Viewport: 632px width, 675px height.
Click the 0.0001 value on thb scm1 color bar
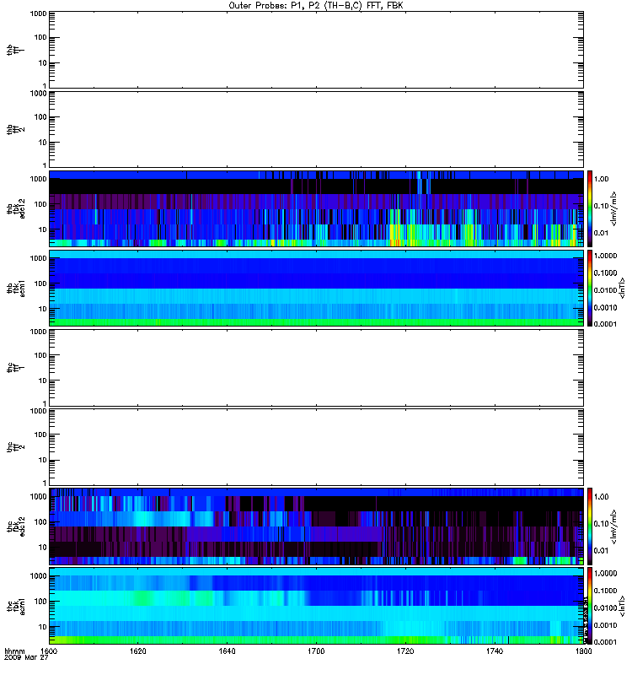tap(605, 324)
